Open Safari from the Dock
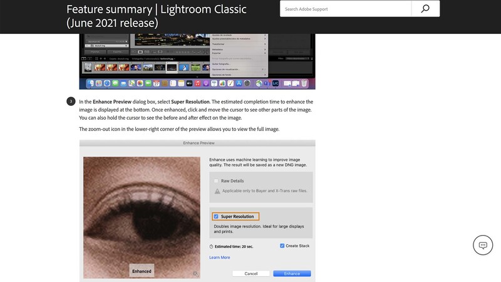The height and width of the screenshot is (282, 501). pos(107,83)
